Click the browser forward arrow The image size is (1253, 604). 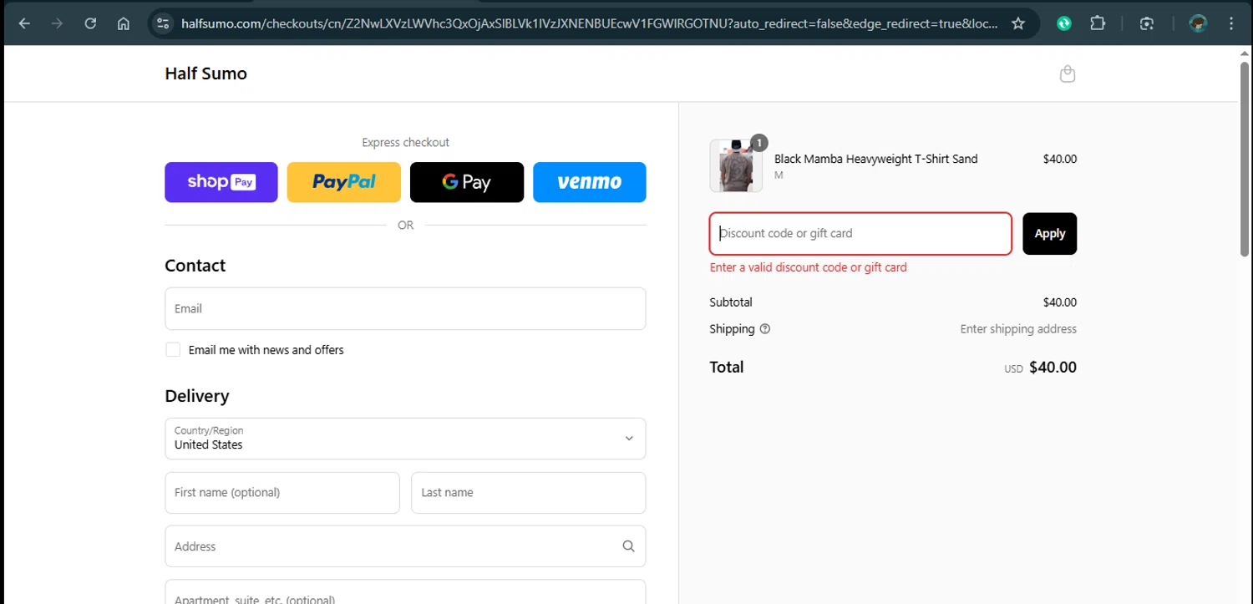[x=57, y=23]
